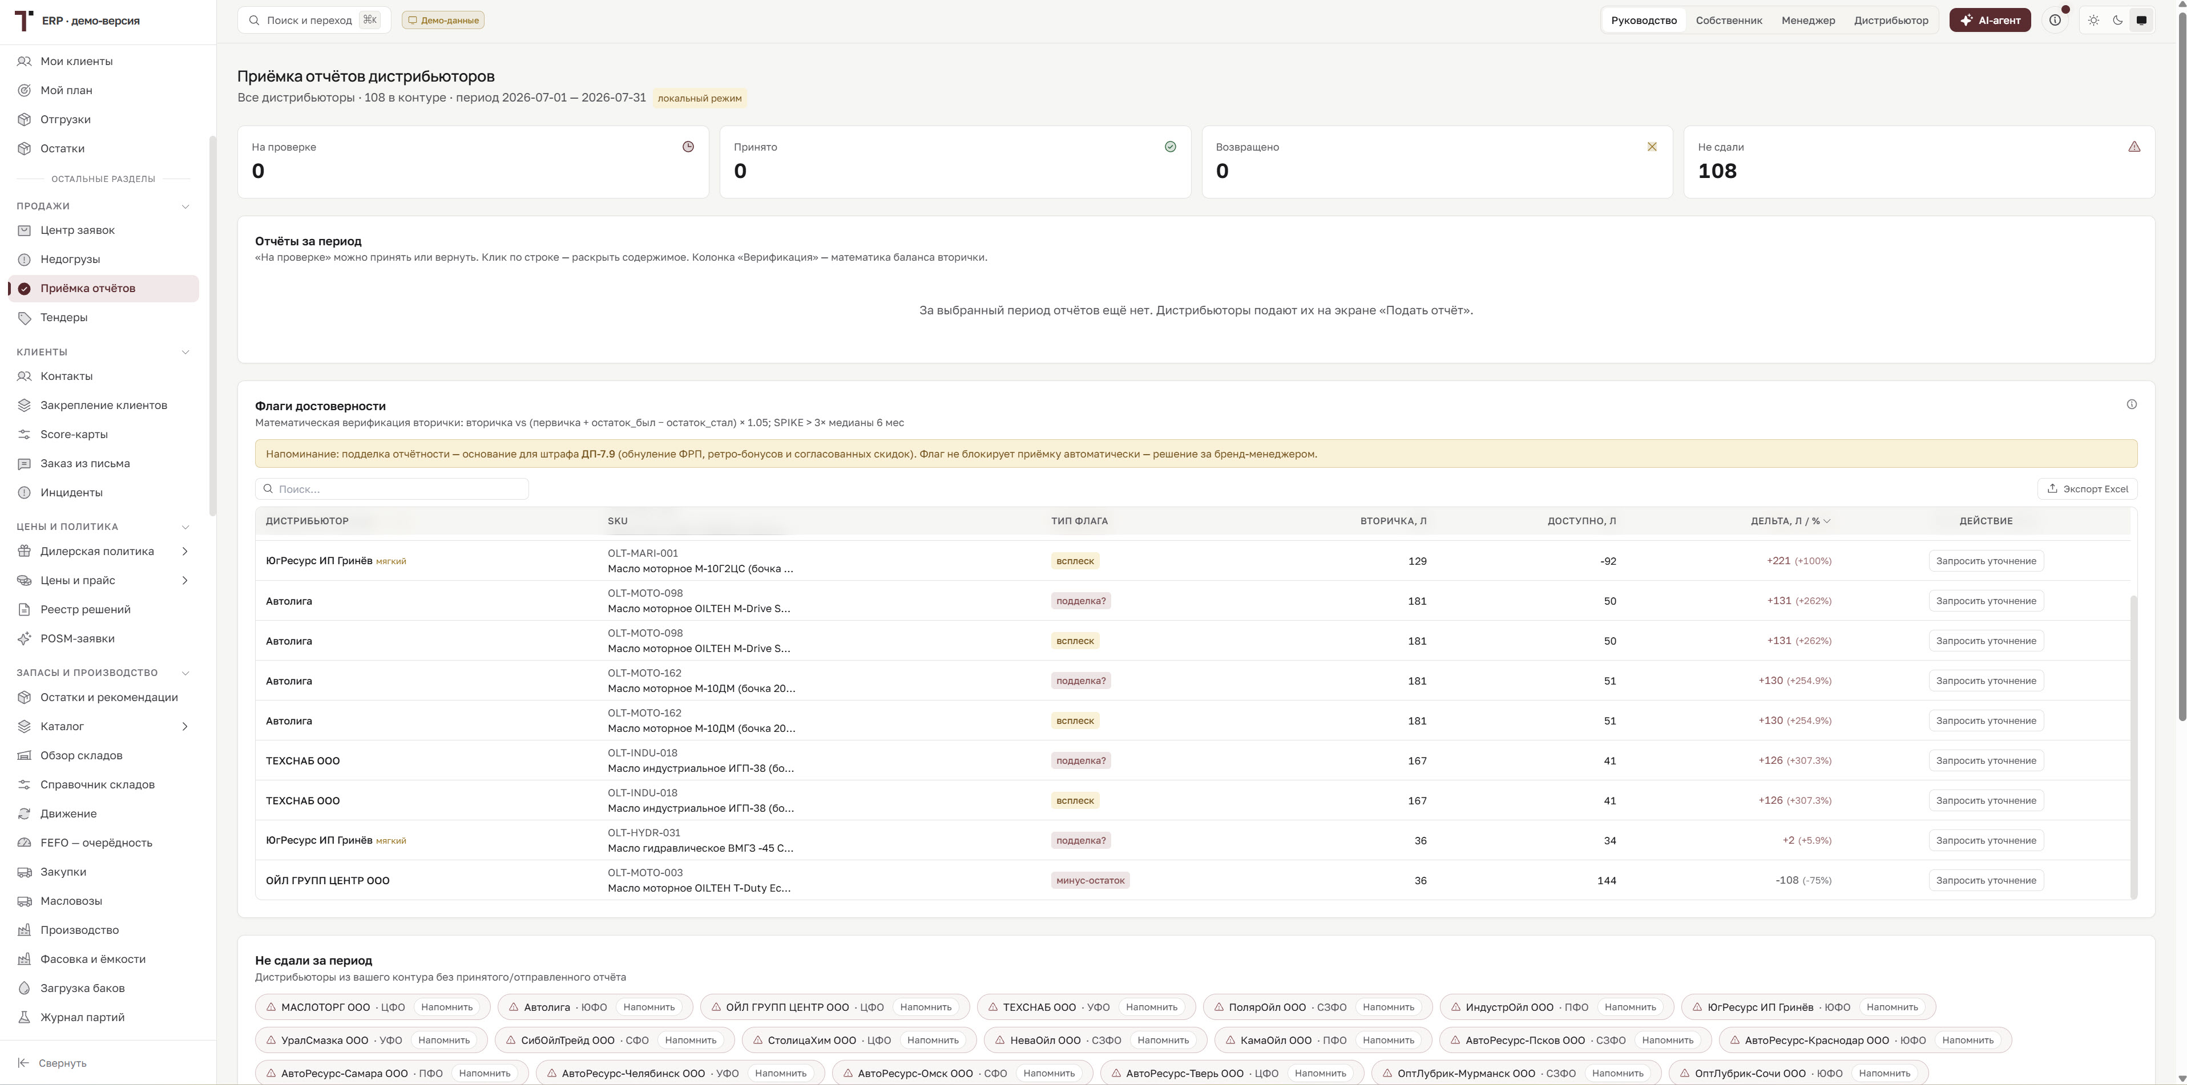Click flags table vertical scrollbar
This screenshot has height=1085, width=2187.
click(2133, 747)
